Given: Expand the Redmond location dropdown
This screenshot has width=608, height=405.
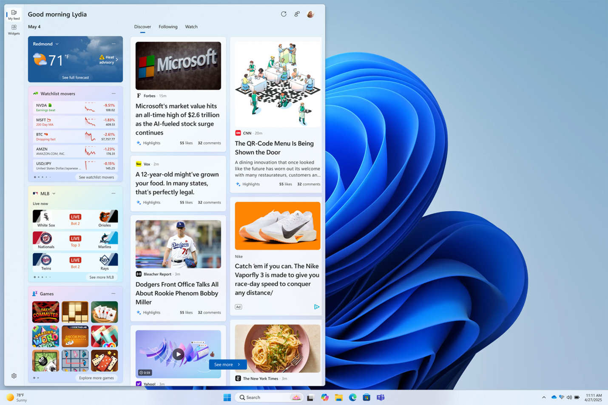Looking at the screenshot, I should [x=57, y=44].
